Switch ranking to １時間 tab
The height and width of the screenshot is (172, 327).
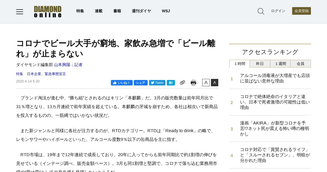240,64
